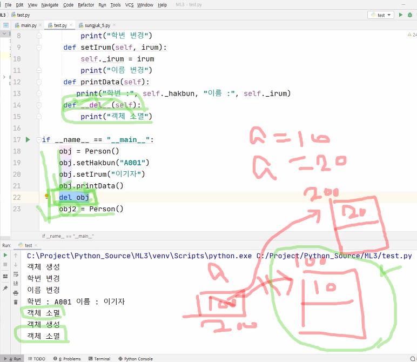Click the Restore Layout icon in Run panel
The height and width of the screenshot is (362, 417).
5,276
